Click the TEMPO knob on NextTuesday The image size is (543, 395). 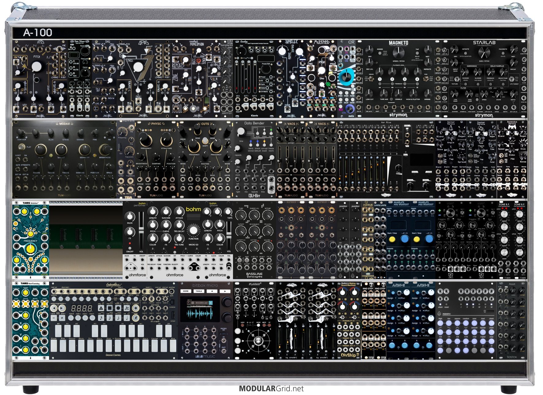point(26,293)
